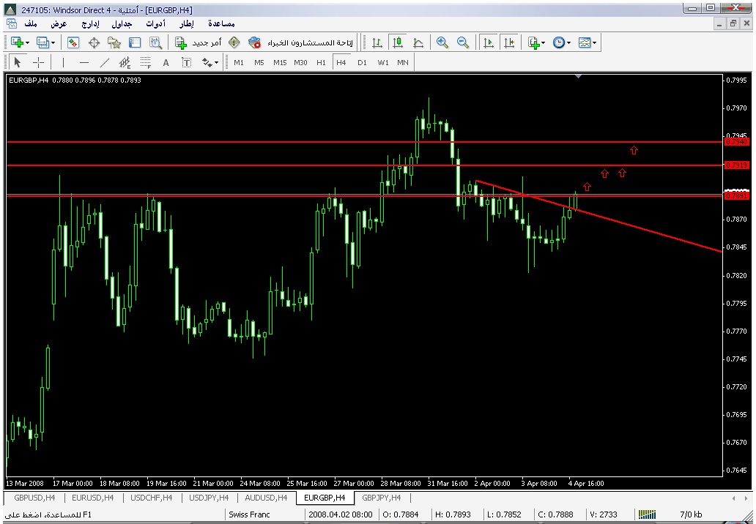Switch chart to bar chart mode
Image resolution: width=756 pixels, height=524 pixels.
coord(377,43)
